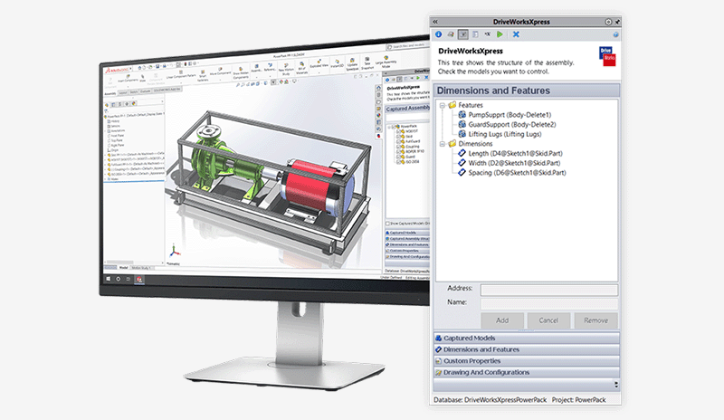Collapse the Dimensions folder node

(x=443, y=143)
